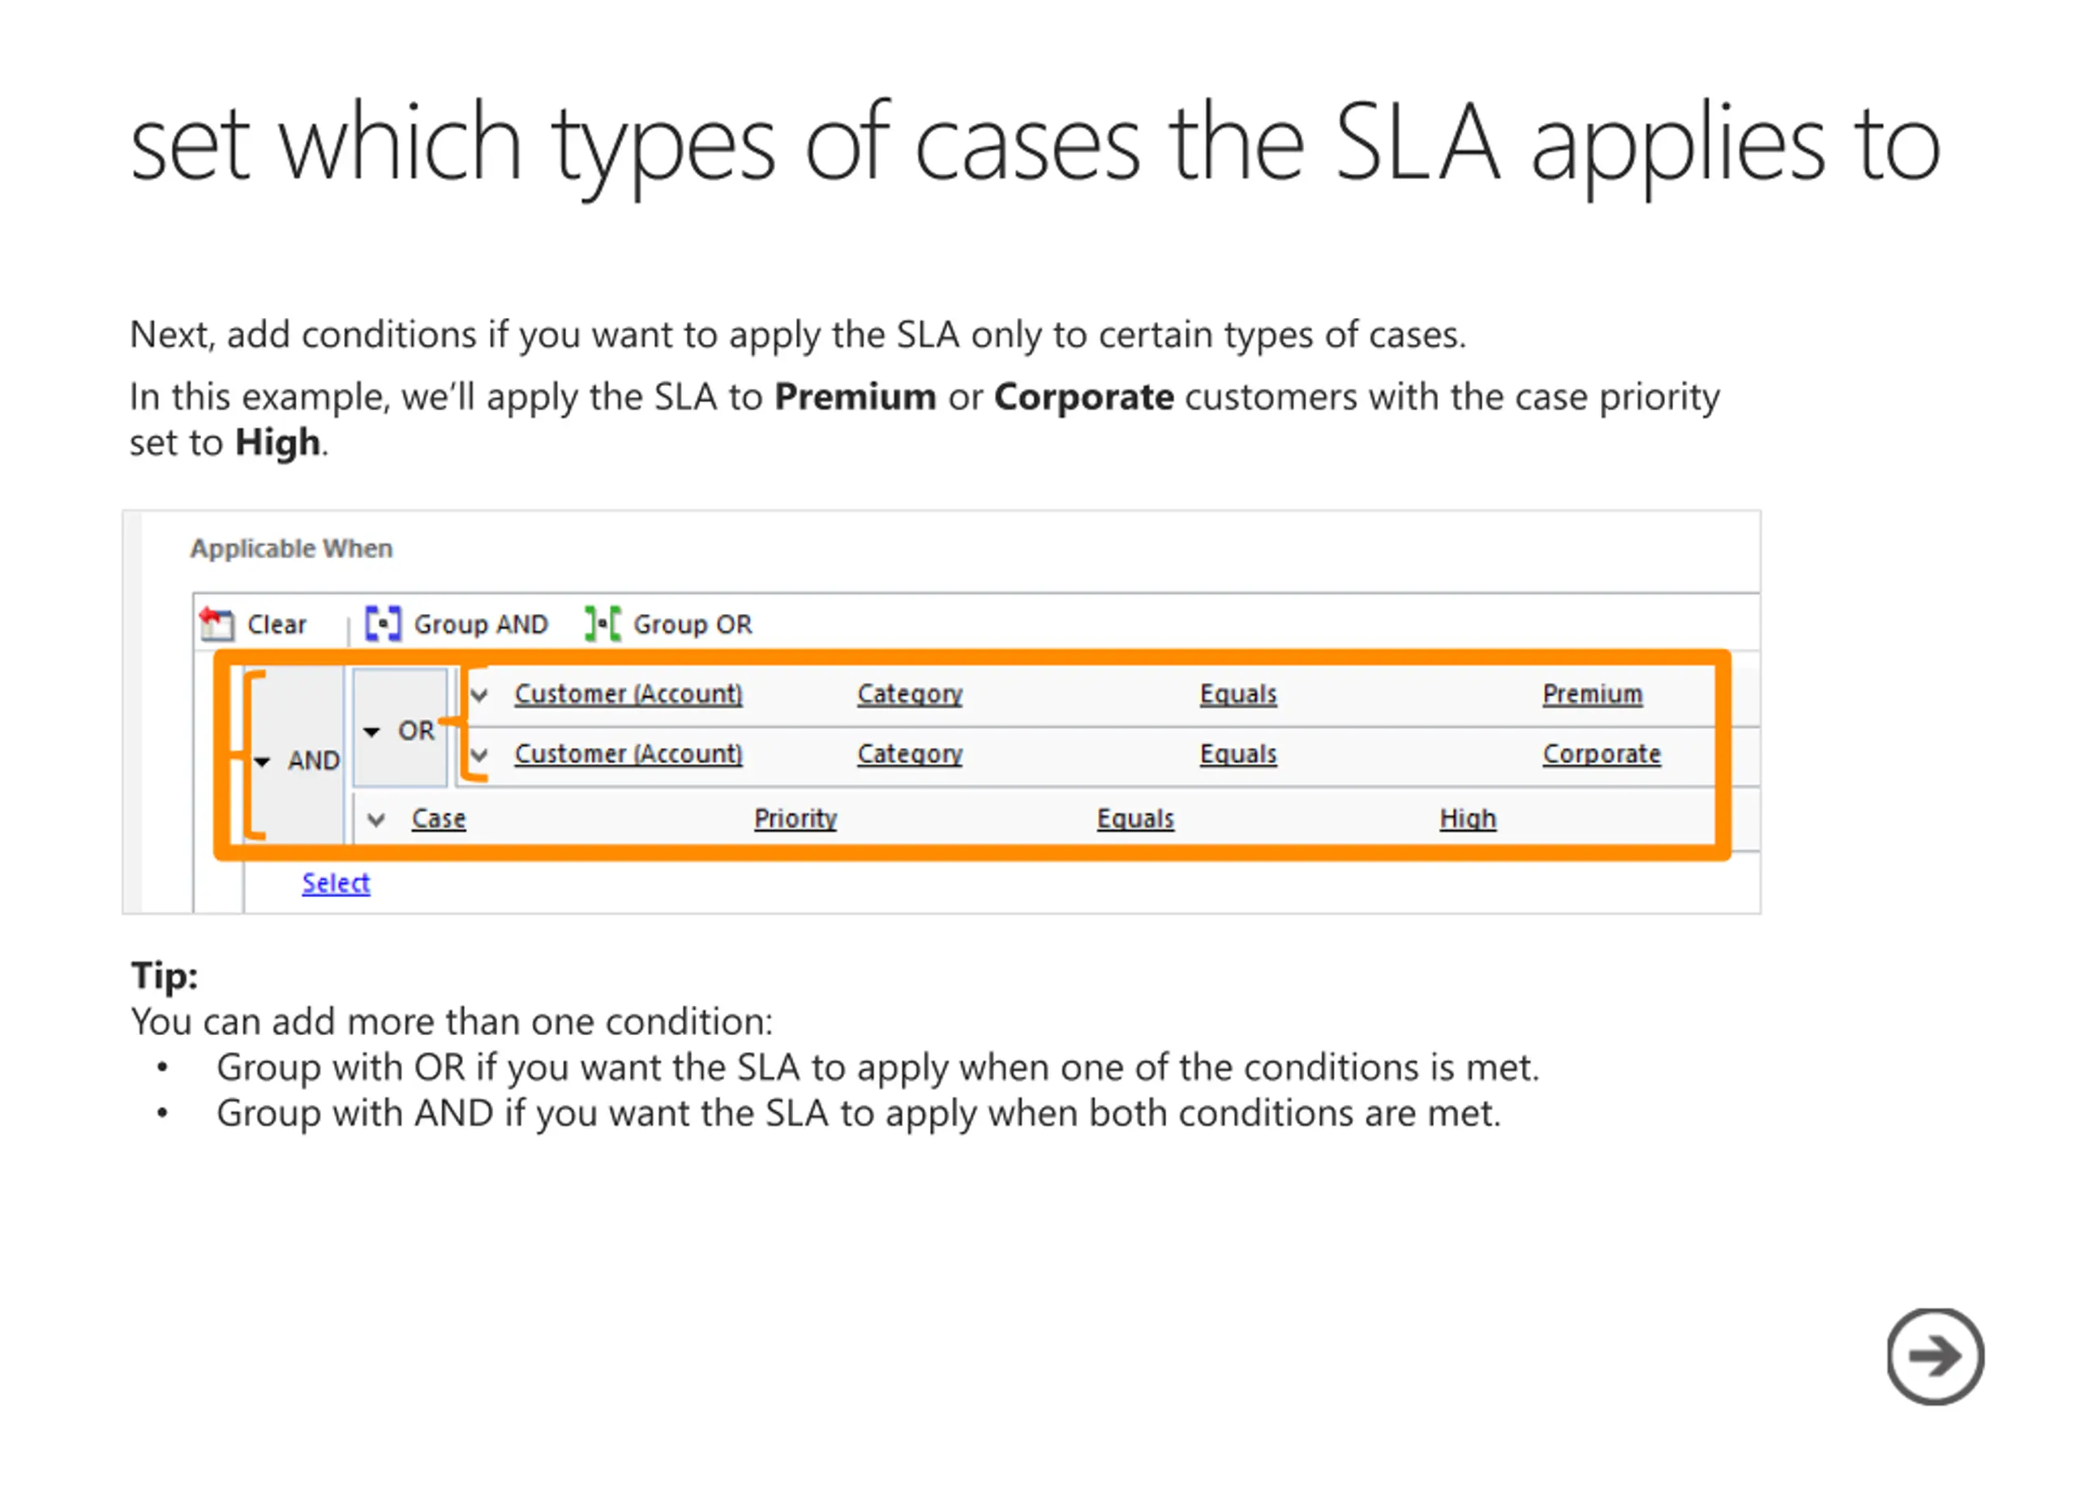The height and width of the screenshot is (1499, 2076).
Task: Click the Corporate value link
Action: point(1601,754)
